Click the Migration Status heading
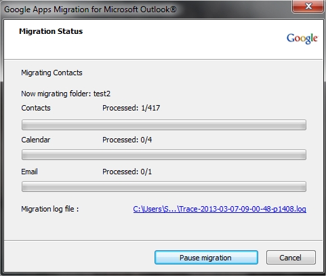This screenshot has width=326, height=276. (x=51, y=31)
